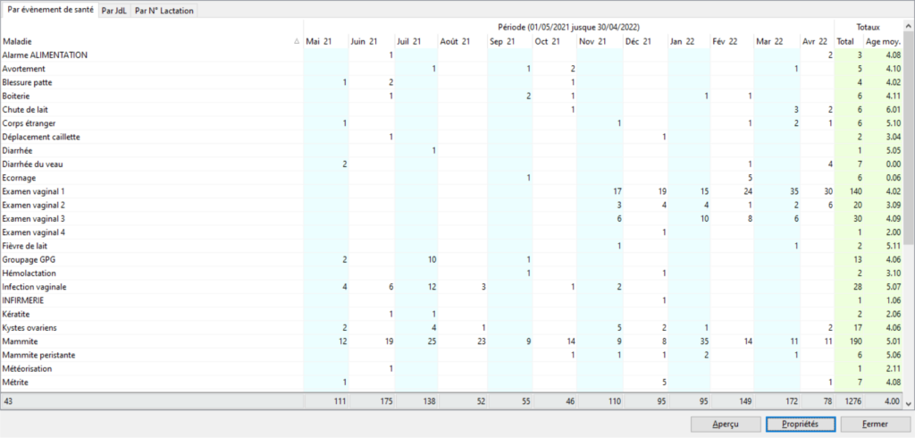Select the Par évènement de santé tab
This screenshot has height=438, width=915.
(x=50, y=10)
